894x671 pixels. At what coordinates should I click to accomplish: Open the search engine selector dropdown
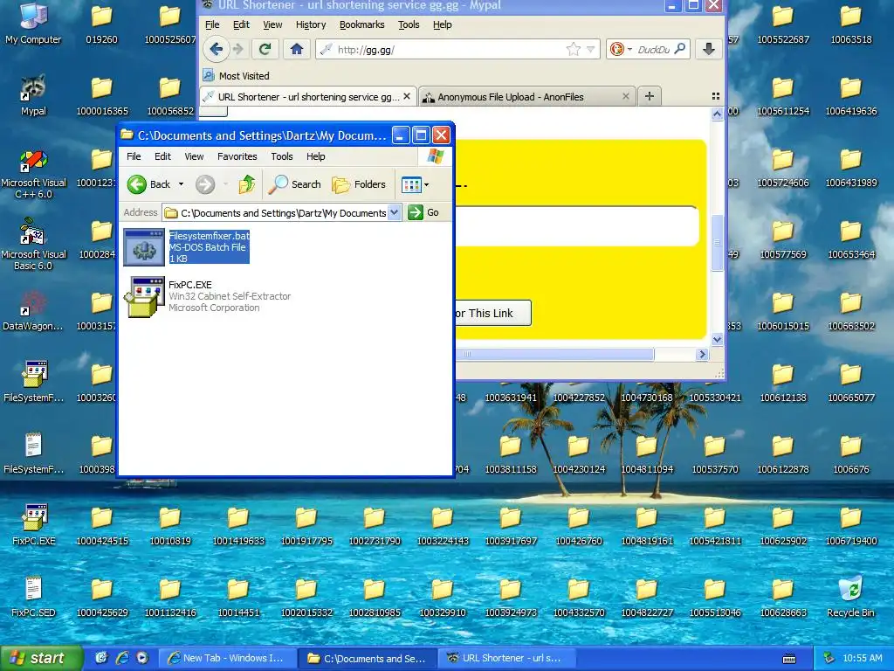[630, 50]
